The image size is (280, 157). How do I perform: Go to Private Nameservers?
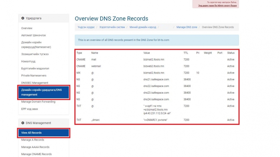click(x=34, y=75)
